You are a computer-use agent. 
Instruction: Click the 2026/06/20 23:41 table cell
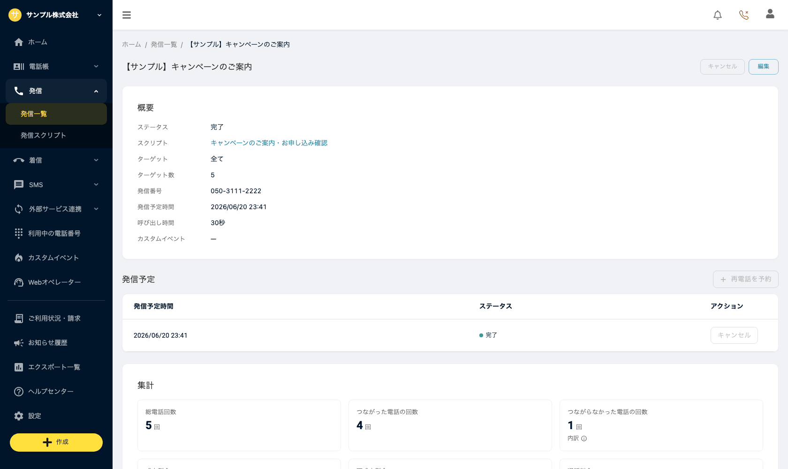(160, 335)
